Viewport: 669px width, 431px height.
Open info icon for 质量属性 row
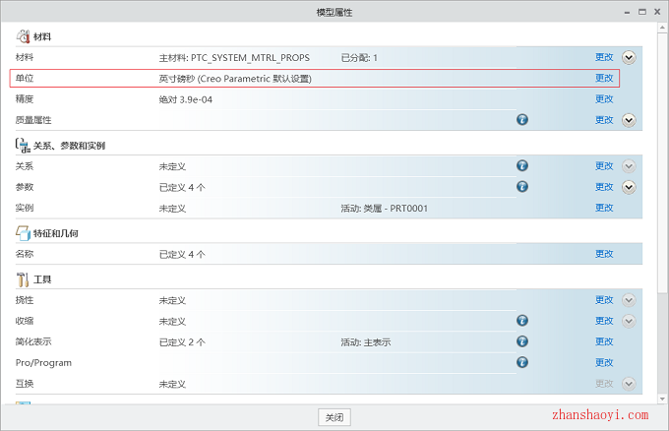tap(522, 119)
